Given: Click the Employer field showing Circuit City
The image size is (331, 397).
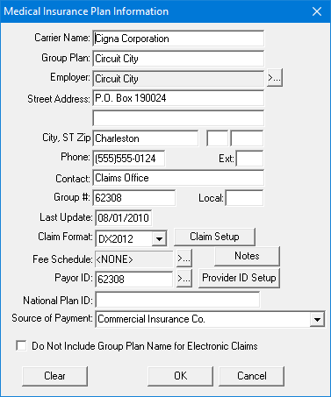Looking at the screenshot, I should pyautogui.click(x=178, y=79).
